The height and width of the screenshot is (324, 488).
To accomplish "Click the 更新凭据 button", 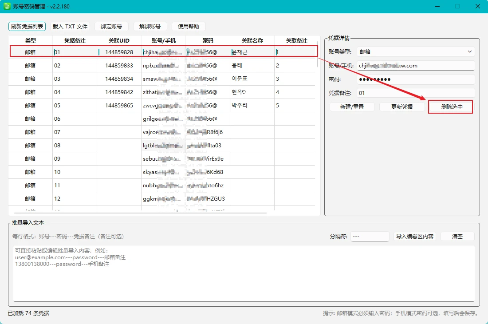I will coord(402,107).
